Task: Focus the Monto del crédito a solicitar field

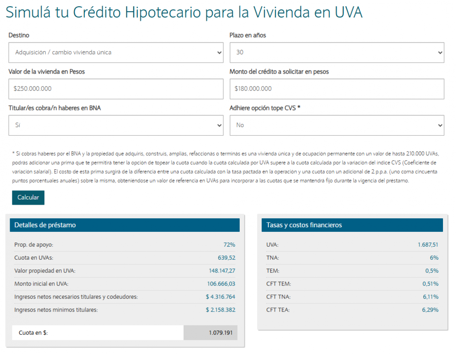Action: pyautogui.click(x=337, y=89)
